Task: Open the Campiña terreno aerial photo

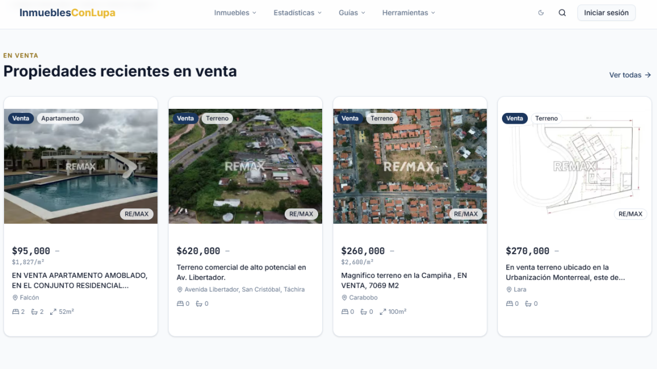Action: [x=410, y=166]
